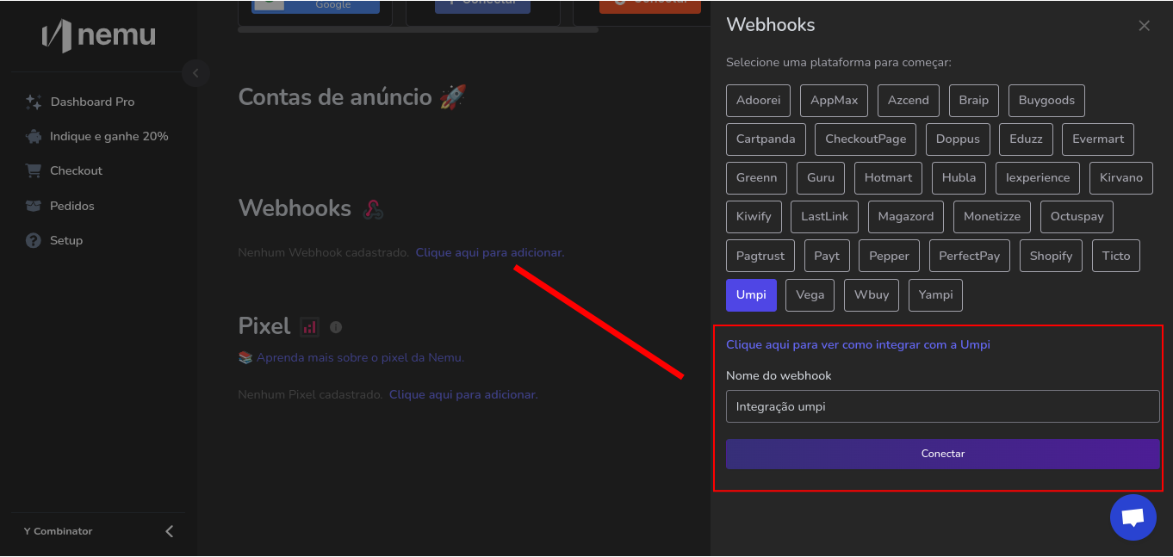Click the Y Combinator account name
This screenshot has width=1173, height=557.
coord(58,531)
